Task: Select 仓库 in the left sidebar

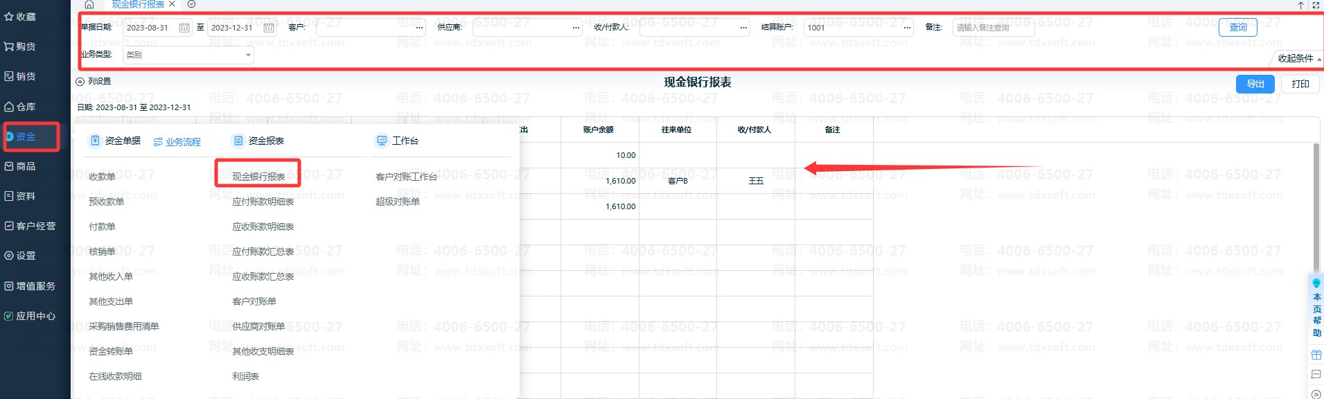Action: [26, 107]
